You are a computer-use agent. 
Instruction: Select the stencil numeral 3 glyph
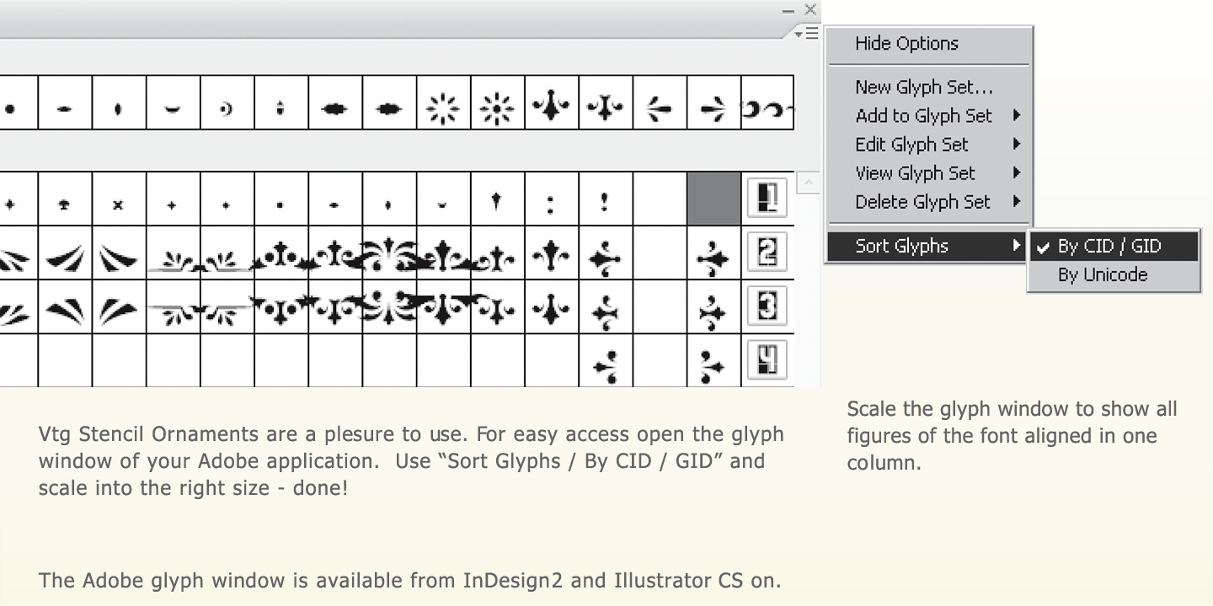(767, 306)
